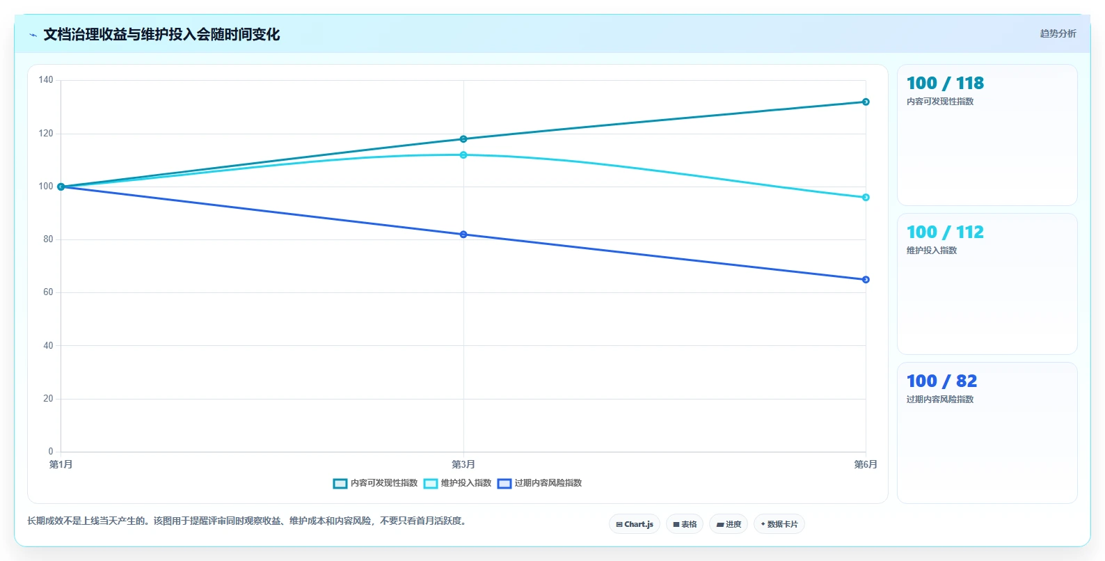Click the chart title 文档治理收益与维护投入会随时间变化
The image size is (1105, 561).
click(161, 35)
